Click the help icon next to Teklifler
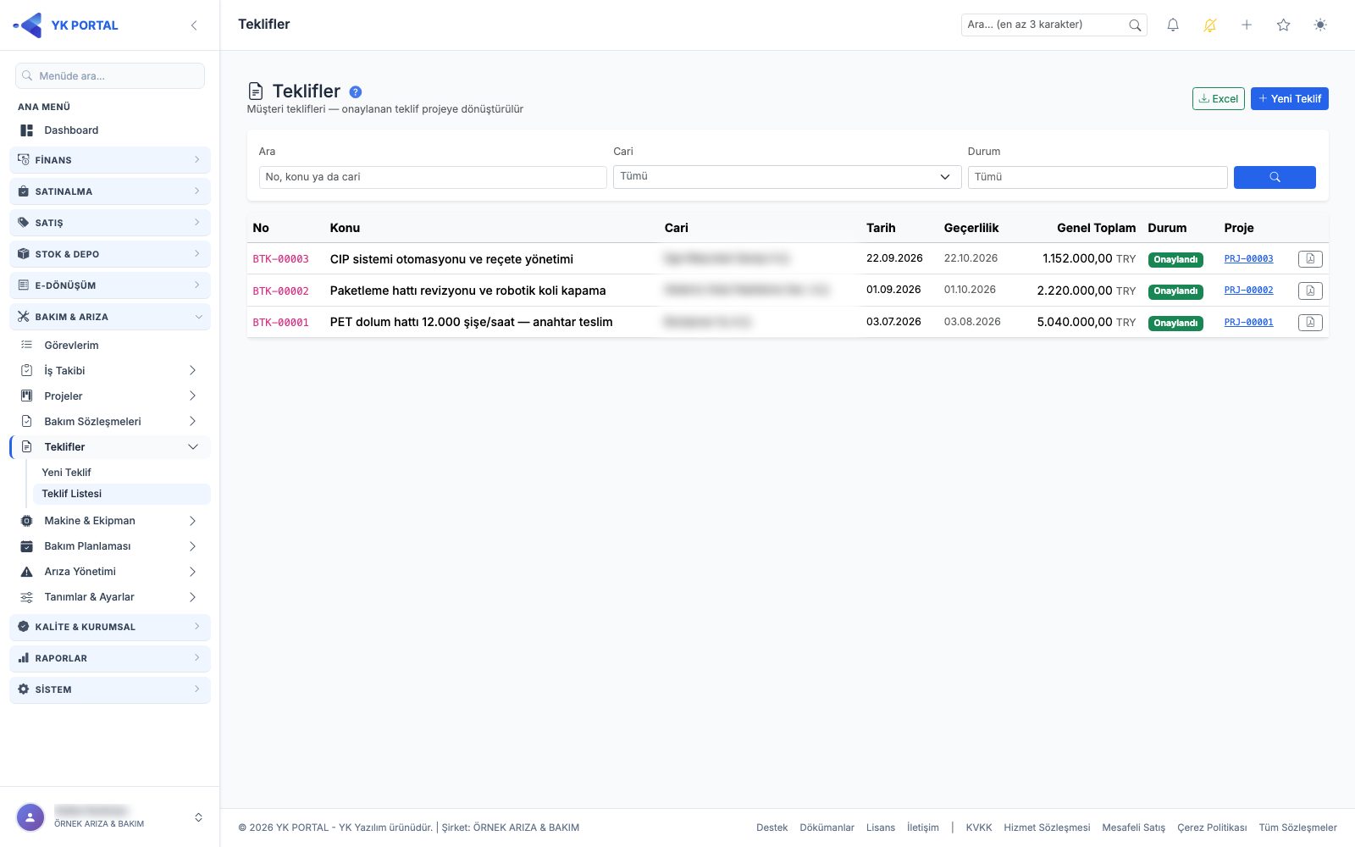 356,92
